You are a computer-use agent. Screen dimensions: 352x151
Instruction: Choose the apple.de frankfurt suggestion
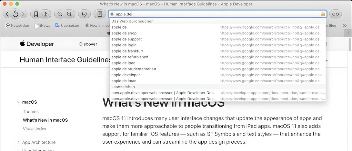tap(218, 51)
